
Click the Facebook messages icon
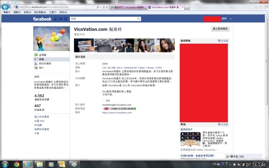click(61, 19)
